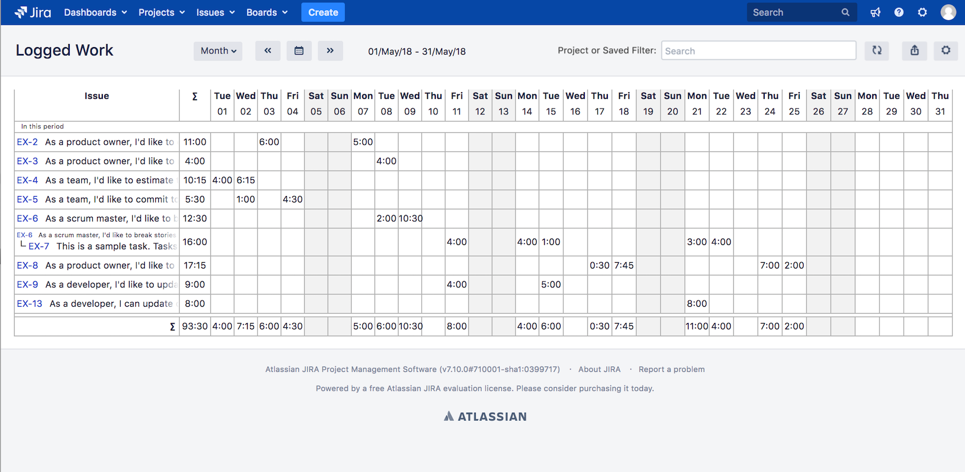This screenshot has height=472, width=965.
Task: Open issue EX-13
Action: (29, 304)
